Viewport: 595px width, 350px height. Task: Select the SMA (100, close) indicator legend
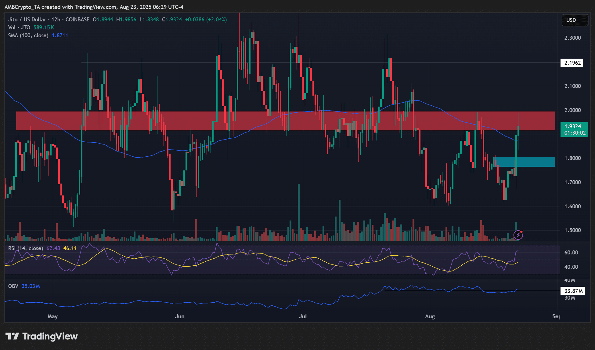pos(28,35)
